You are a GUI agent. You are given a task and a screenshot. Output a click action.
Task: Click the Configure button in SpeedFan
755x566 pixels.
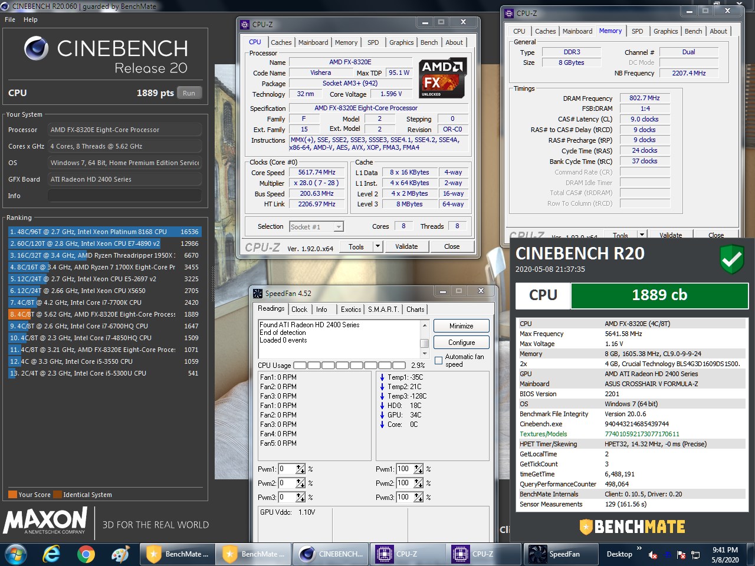[x=461, y=343]
